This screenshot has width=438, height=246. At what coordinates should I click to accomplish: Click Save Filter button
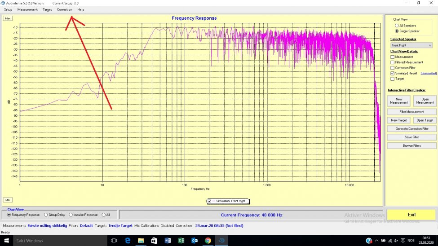412,137
